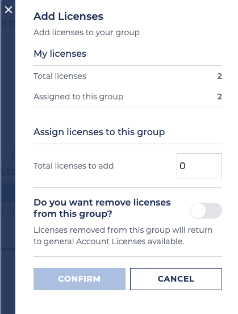Image resolution: width=238 pixels, height=314 pixels.
Task: Click the CANCEL button
Action: pos(176,279)
